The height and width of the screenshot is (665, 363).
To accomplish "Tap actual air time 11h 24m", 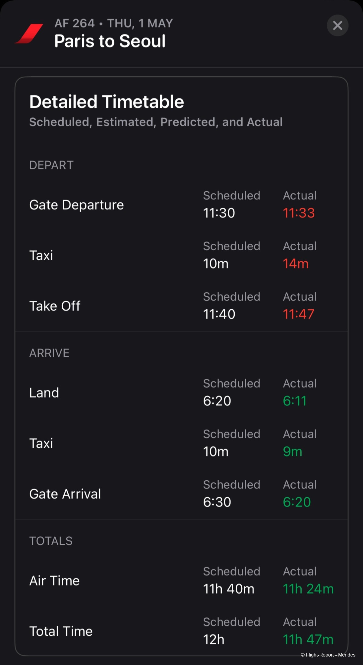I will coord(308,589).
